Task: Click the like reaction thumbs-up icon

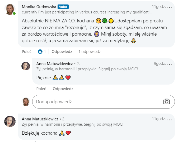Action: coord(40,52)
